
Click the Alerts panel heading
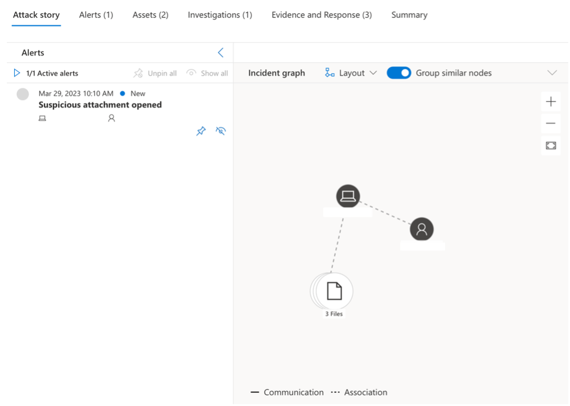[x=33, y=53]
